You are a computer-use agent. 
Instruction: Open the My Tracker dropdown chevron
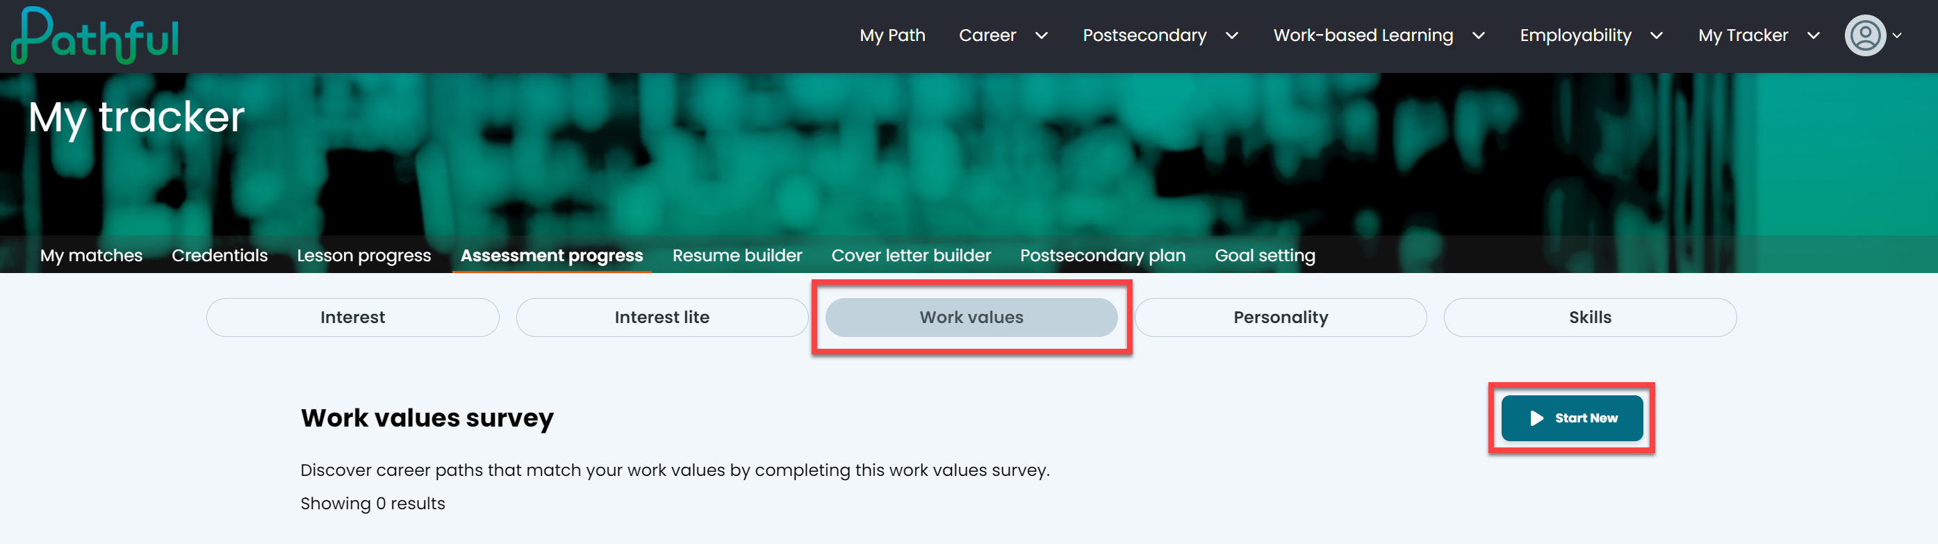[1813, 35]
